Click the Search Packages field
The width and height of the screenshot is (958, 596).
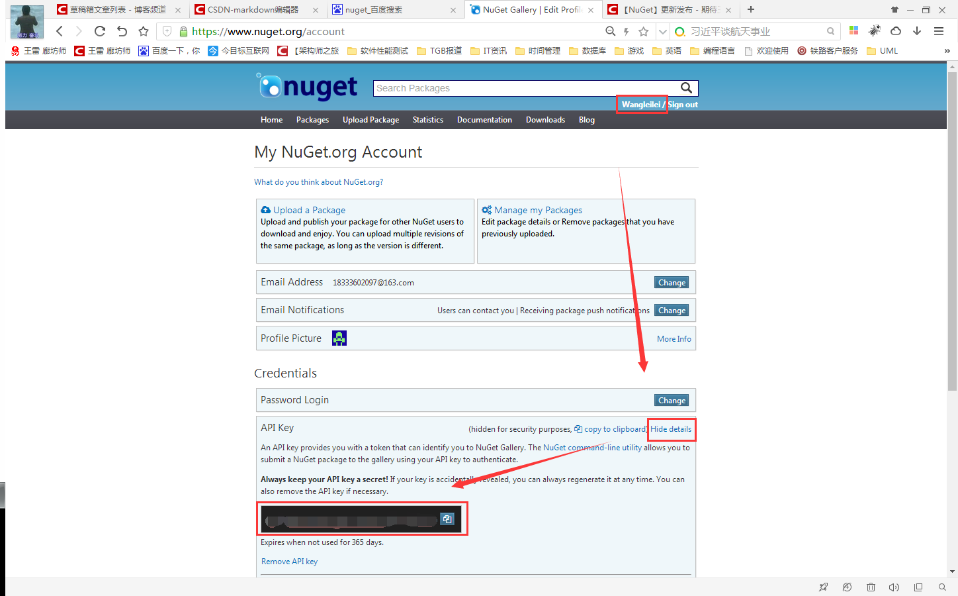click(527, 88)
